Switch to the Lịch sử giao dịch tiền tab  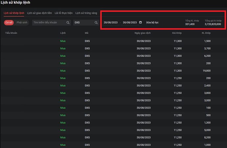[x=39, y=13]
